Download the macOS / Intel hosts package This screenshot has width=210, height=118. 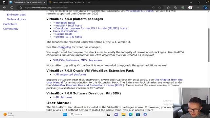coord(69,26)
